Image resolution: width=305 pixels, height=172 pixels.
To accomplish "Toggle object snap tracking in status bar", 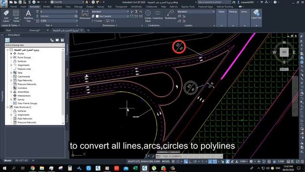I will coord(210,161).
